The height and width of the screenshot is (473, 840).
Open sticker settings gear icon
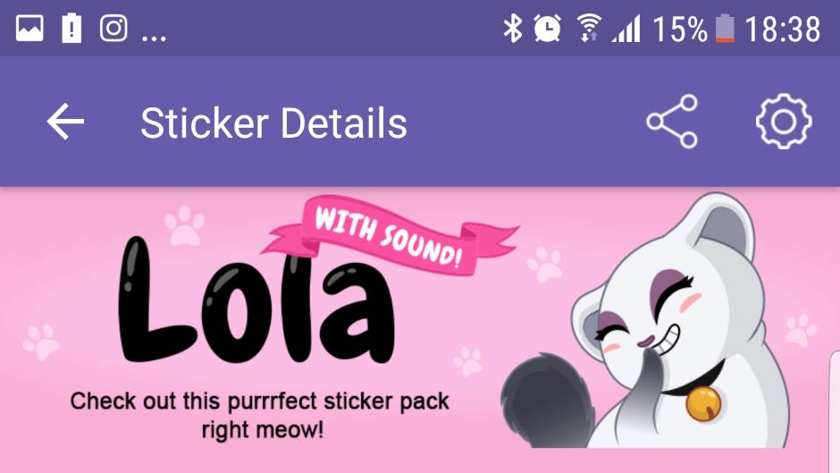784,122
